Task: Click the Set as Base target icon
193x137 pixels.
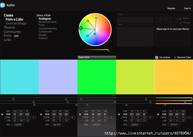Action: (157, 57)
